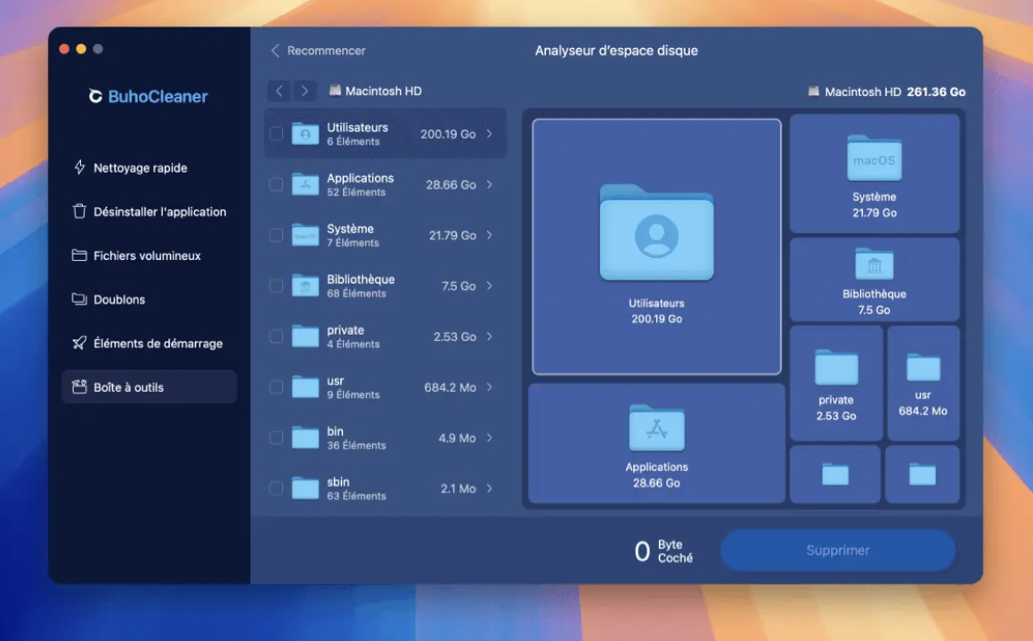Check the Utilisateurs folder checkbox
The image size is (1033, 641).
(276, 134)
